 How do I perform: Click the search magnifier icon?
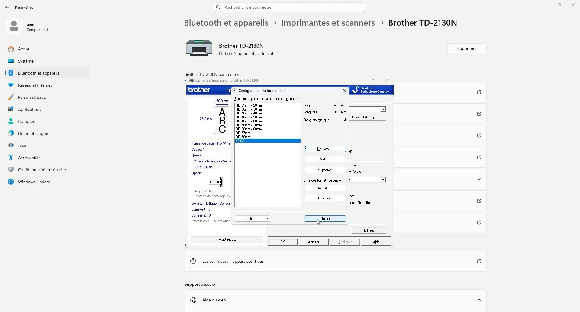point(218,7)
